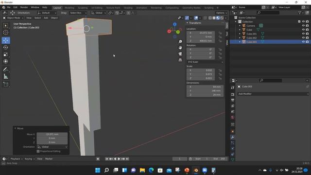The image size is (311, 175).
Task: Open the timeline Marker menu
Action: pos(49,159)
